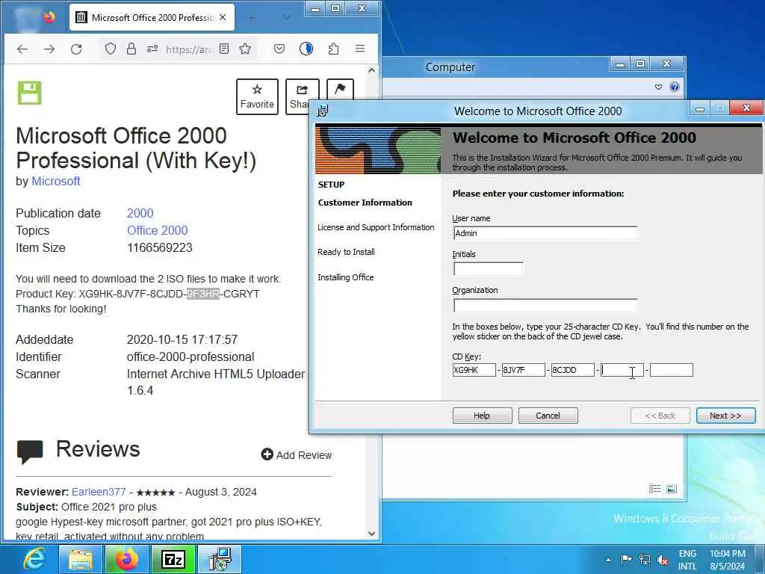Open 7-Zip from the taskbar
Viewport: 765px width, 574px height.
click(173, 559)
